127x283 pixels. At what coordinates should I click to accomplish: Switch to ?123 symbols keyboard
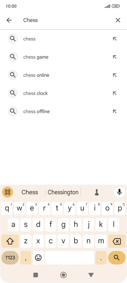(x=10, y=257)
